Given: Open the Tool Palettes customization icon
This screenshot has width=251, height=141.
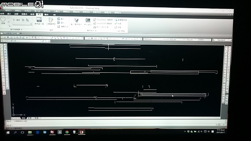Looking at the screenshot, I should pos(51,19).
